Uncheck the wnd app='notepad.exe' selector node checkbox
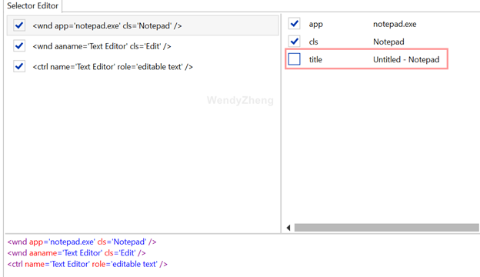This screenshot has width=480, height=277. (19, 25)
